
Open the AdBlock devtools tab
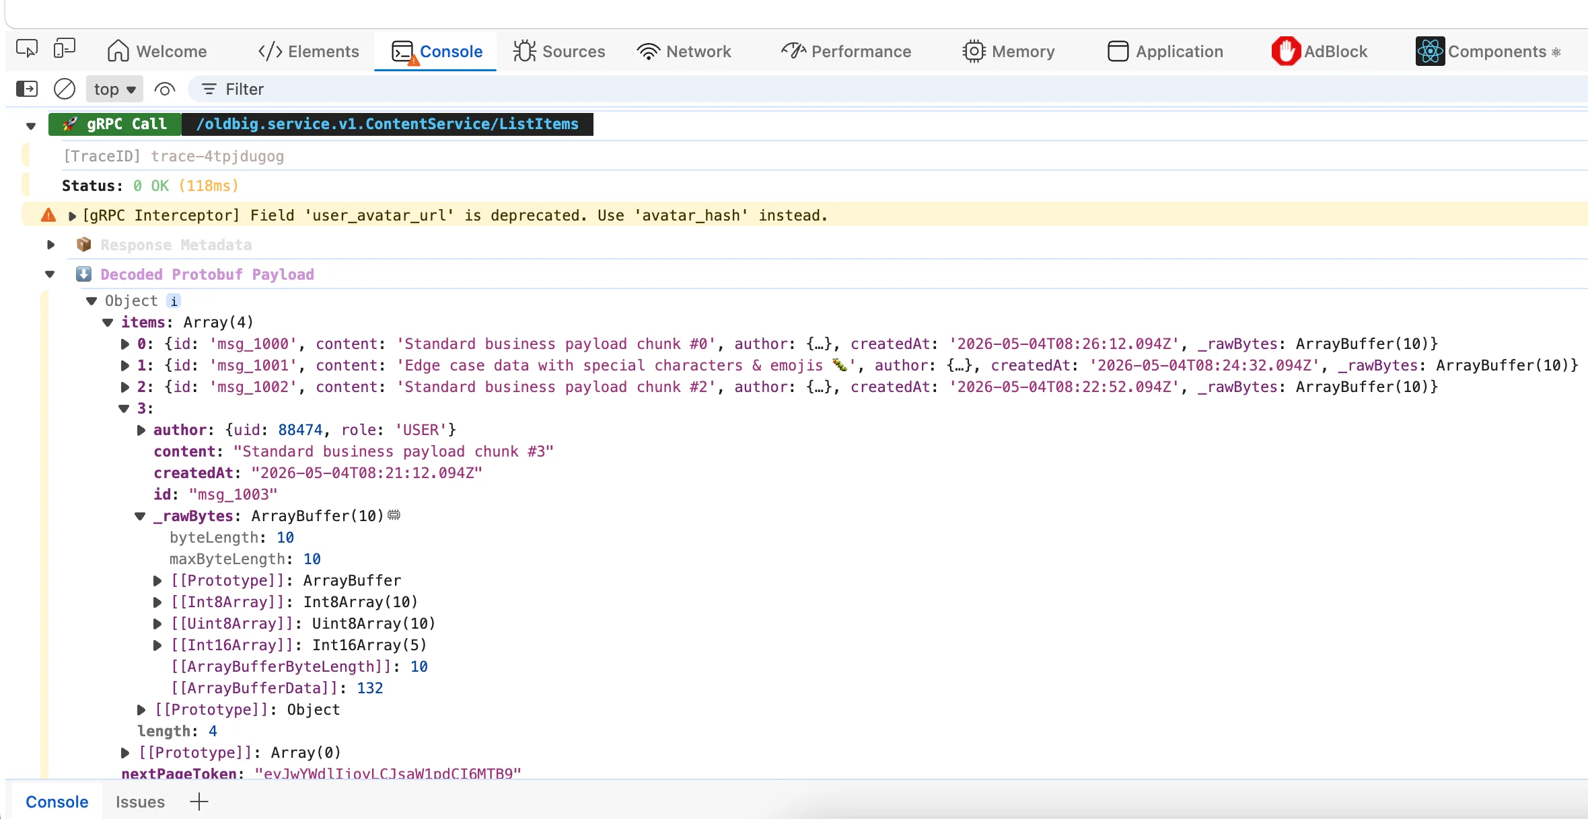tap(1320, 51)
